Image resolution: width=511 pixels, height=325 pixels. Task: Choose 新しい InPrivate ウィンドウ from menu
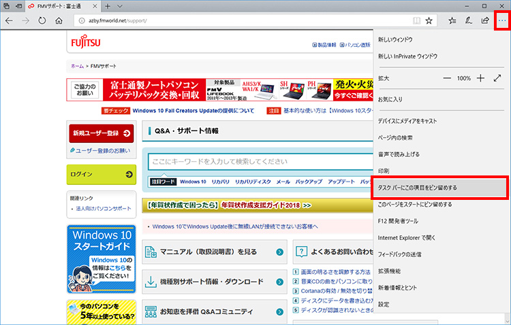click(407, 56)
